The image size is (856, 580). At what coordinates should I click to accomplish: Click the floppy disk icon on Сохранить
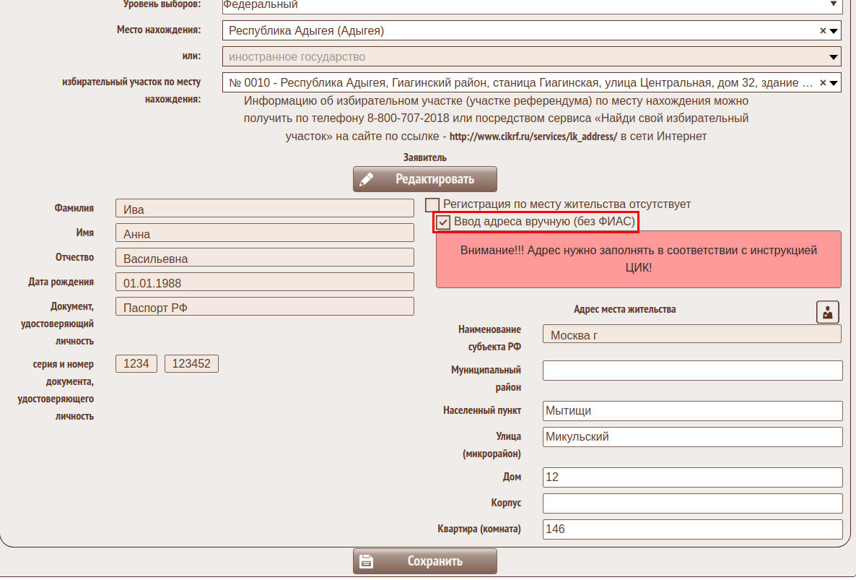[x=367, y=561]
